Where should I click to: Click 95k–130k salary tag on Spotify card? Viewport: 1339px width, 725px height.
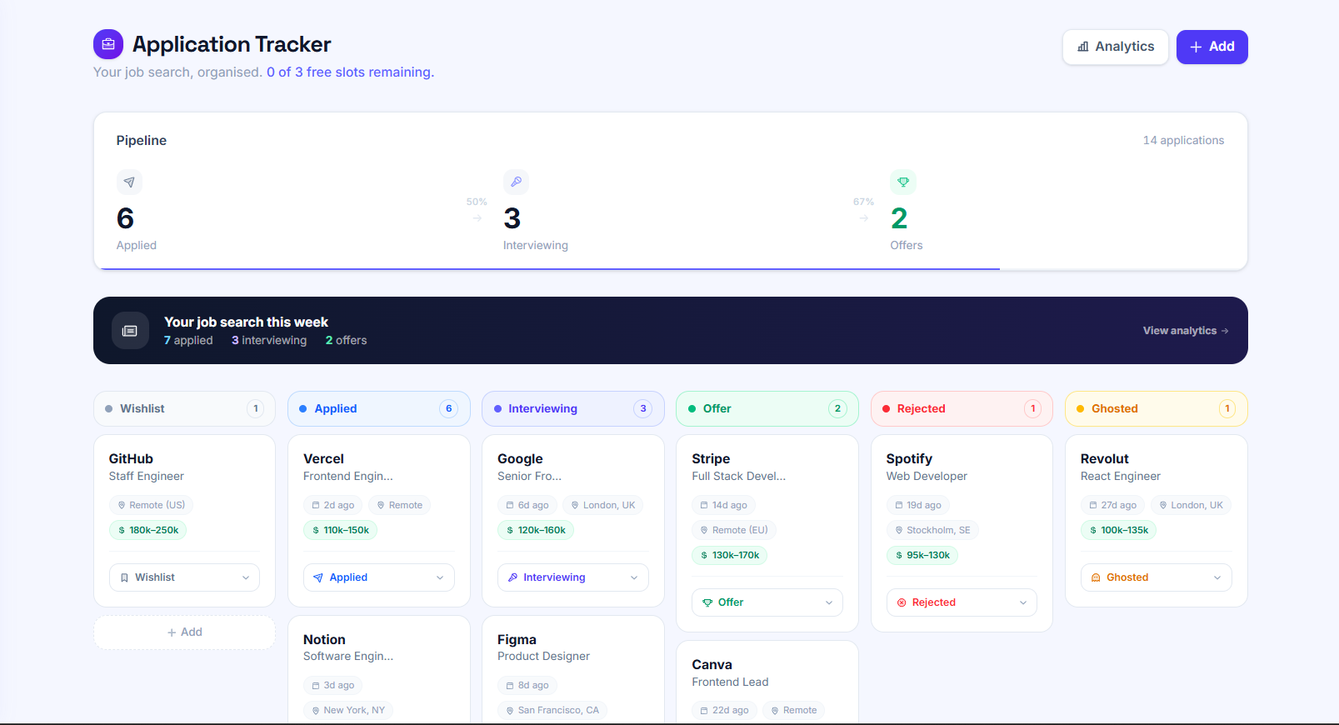(x=922, y=555)
